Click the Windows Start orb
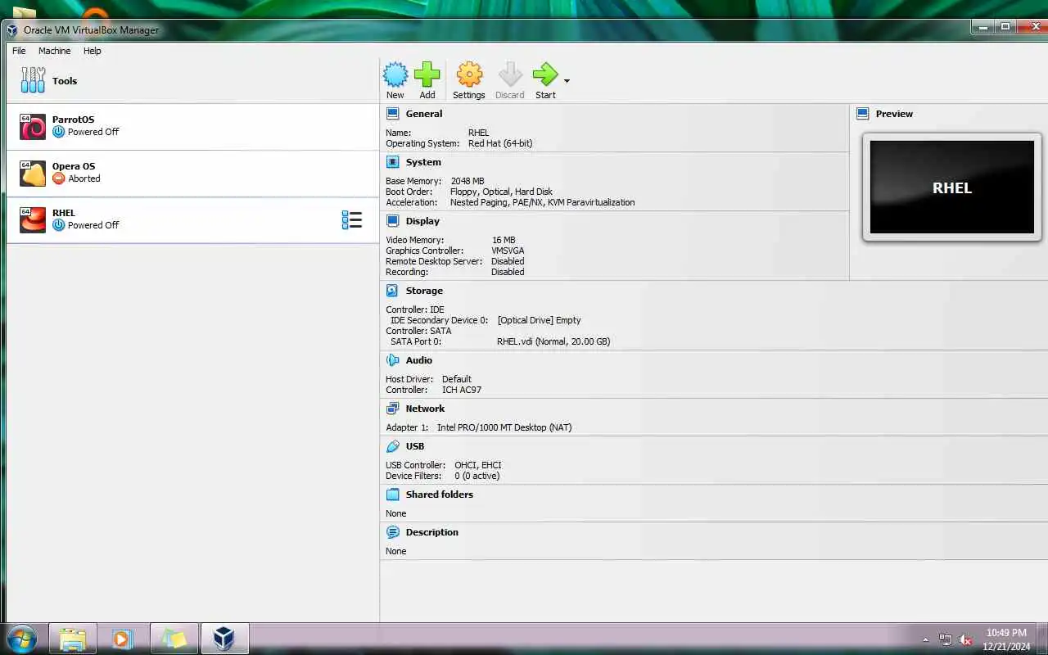The width and height of the screenshot is (1048, 655). 22,639
